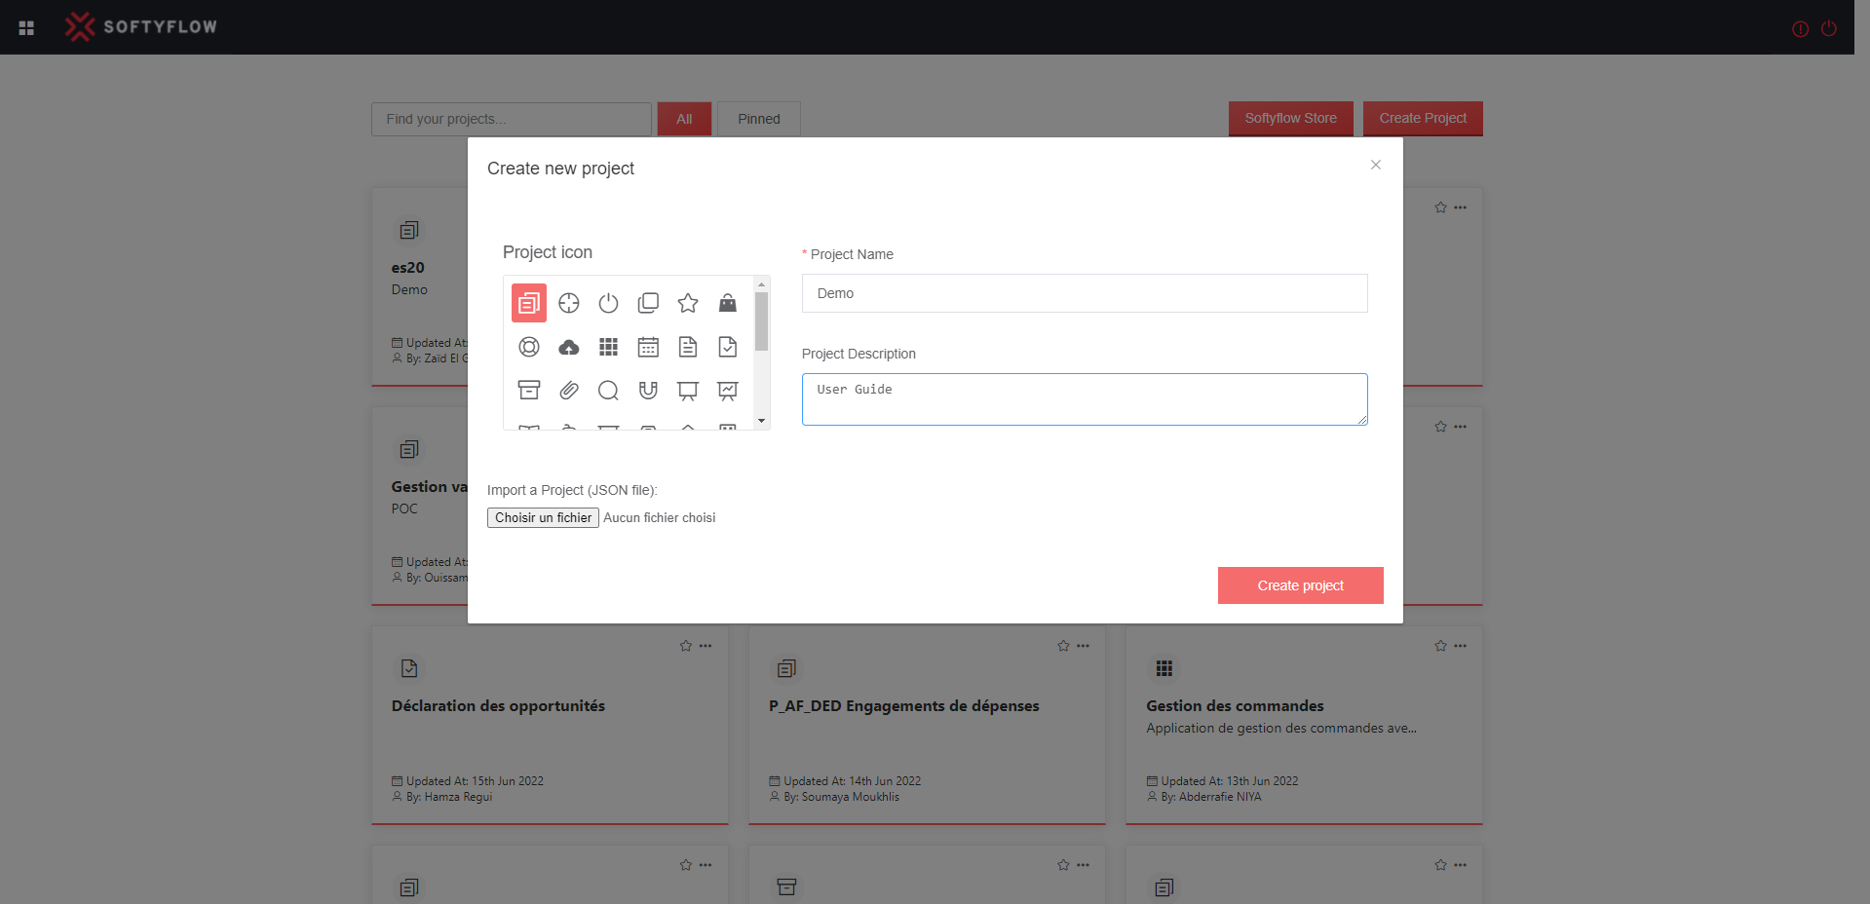Choose the star project icon in grid
The image size is (1870, 904).
pos(688,303)
